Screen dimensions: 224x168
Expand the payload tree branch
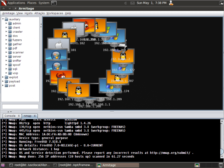pyautogui.click(x=3, y=81)
